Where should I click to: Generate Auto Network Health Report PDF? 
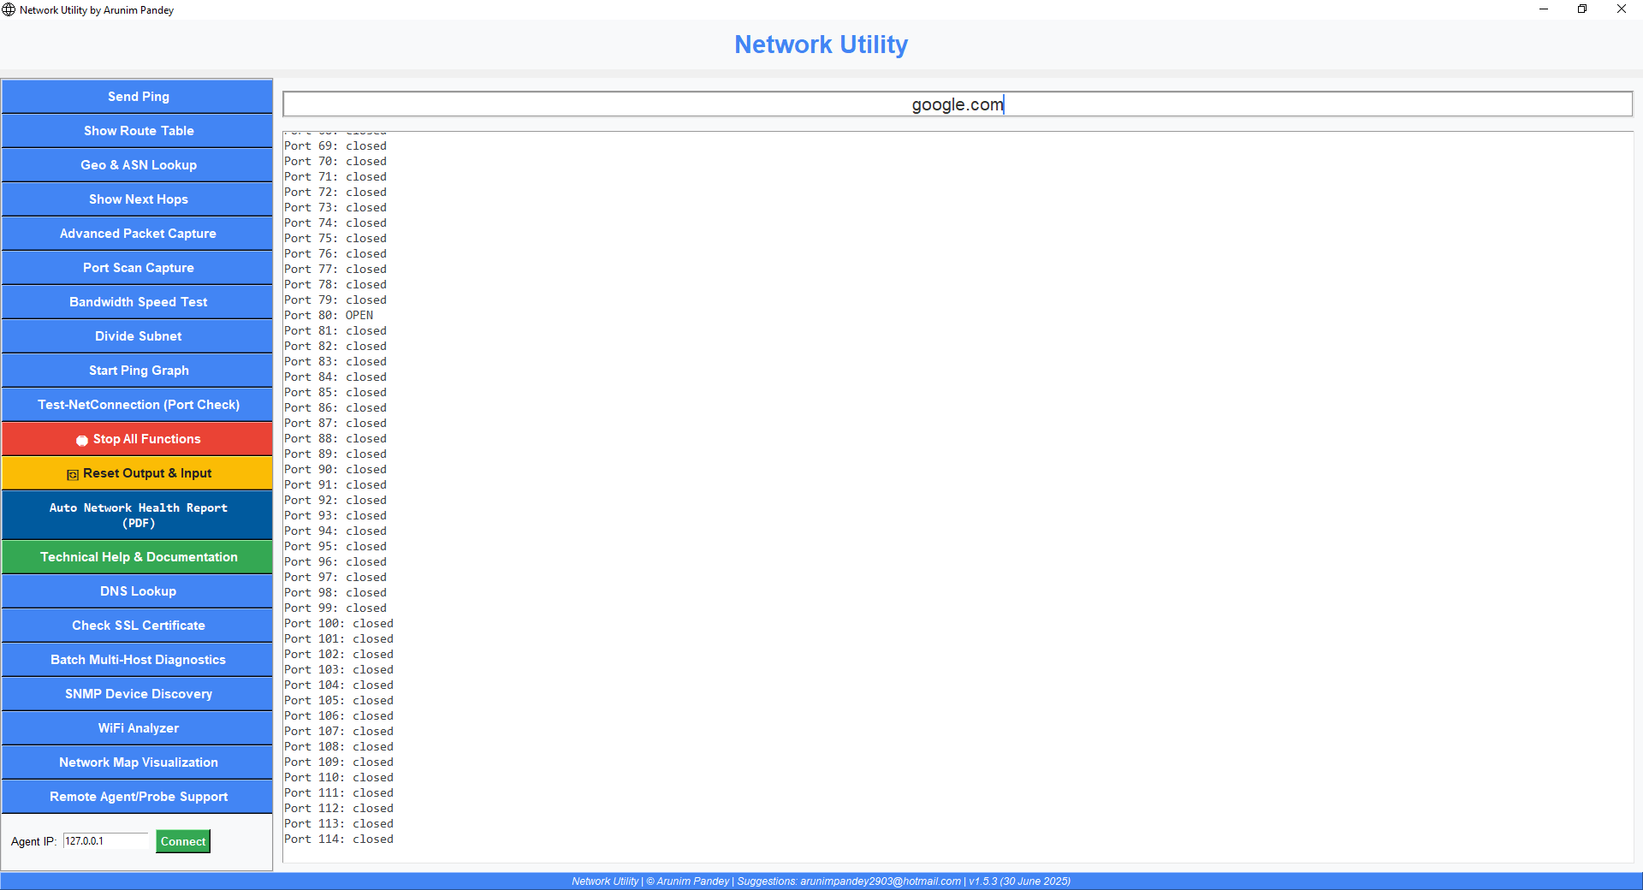[x=138, y=515]
